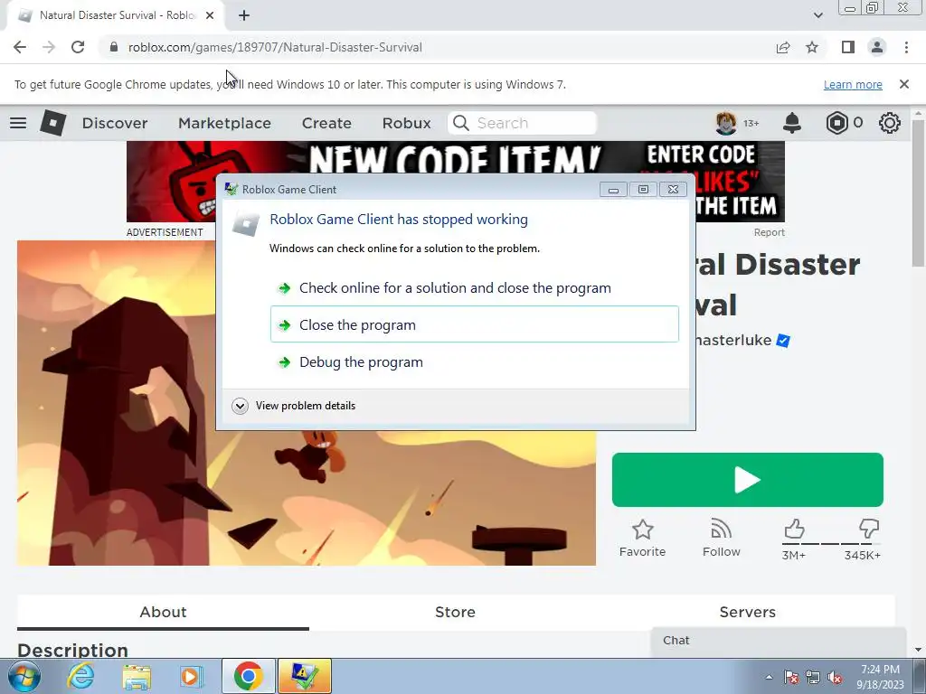Open the network tray icon
This screenshot has height=694, width=926.
813,678
